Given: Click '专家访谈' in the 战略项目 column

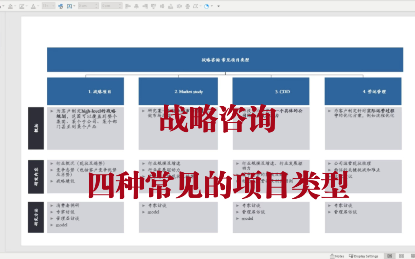Looking at the screenshot, I should (65, 212).
